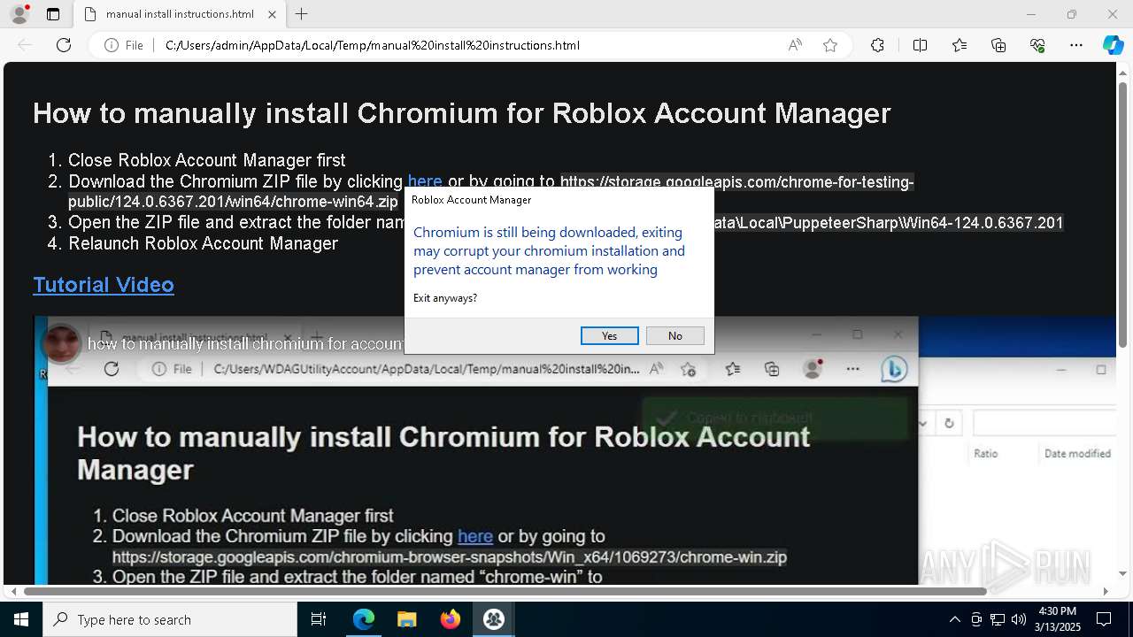Click the horizontal scrollbar thumb
Screen dimensions: 1133x637
(505, 591)
